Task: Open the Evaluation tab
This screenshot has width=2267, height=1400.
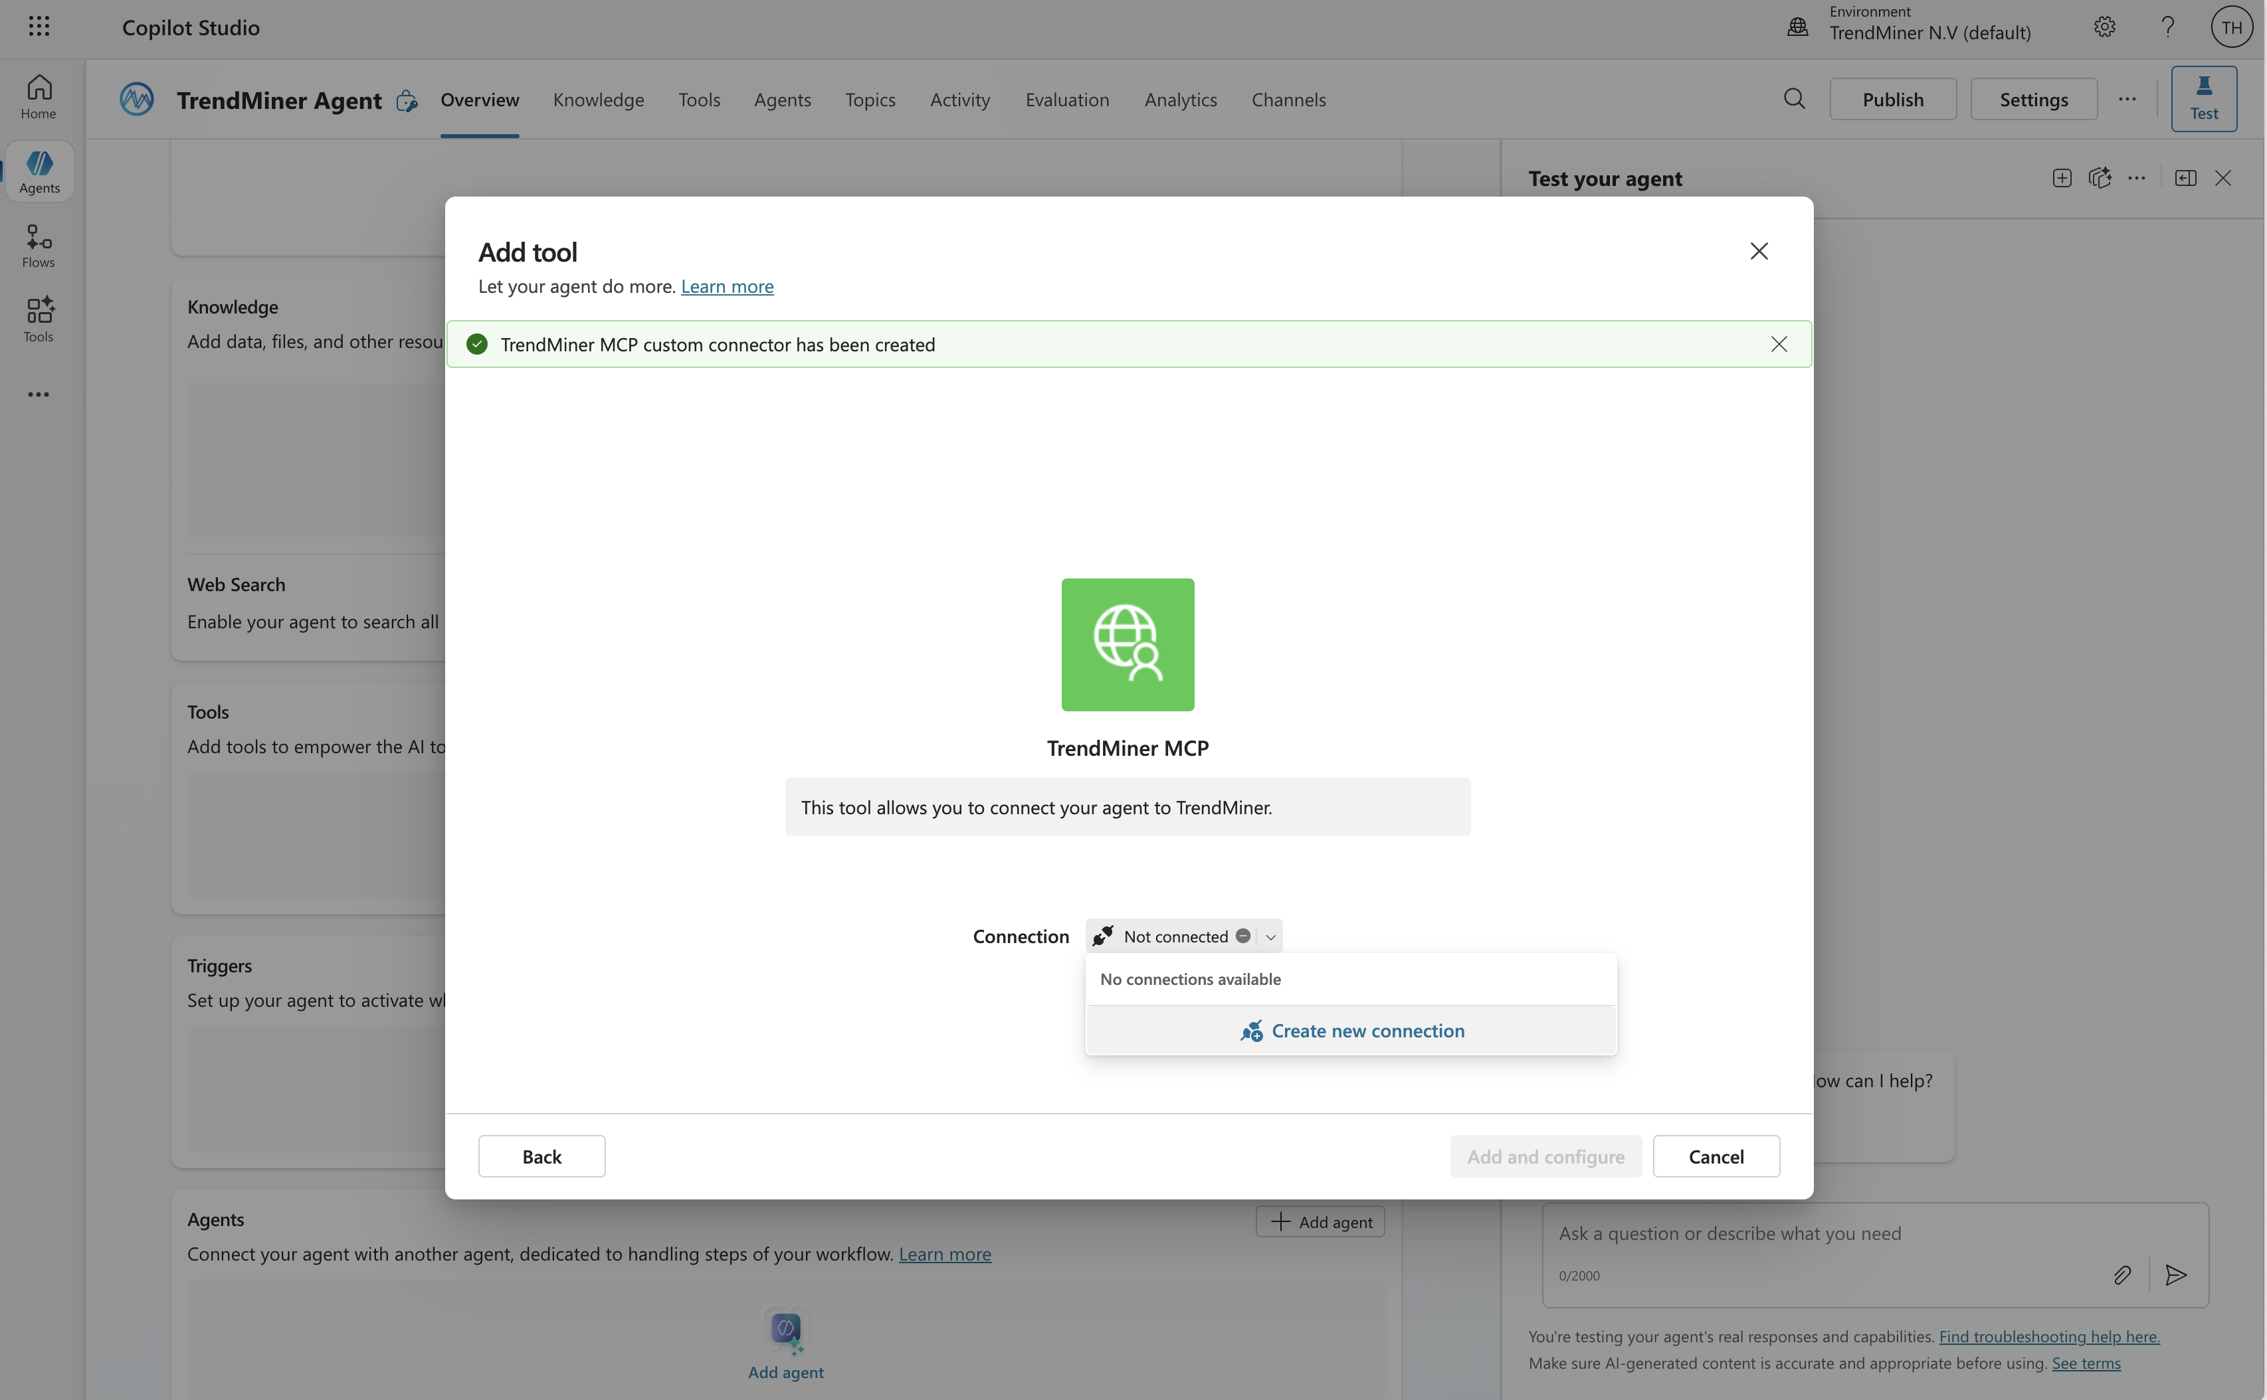Action: [1067, 99]
